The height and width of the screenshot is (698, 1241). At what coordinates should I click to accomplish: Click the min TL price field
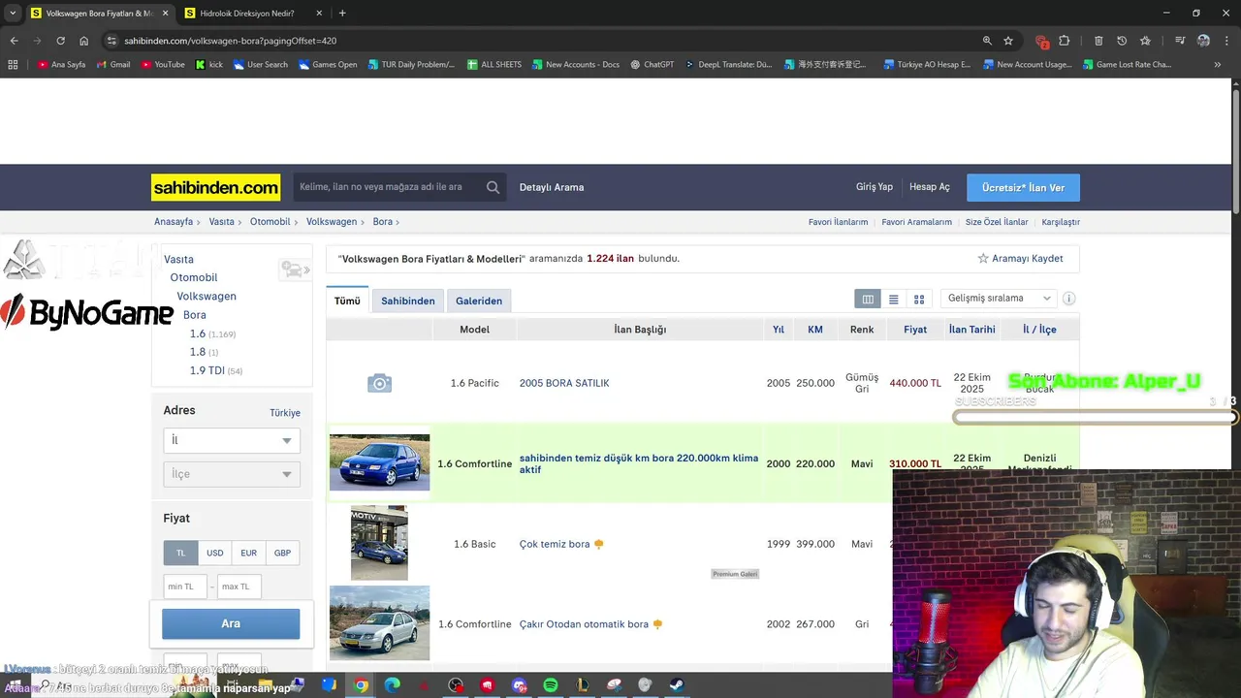(x=185, y=587)
